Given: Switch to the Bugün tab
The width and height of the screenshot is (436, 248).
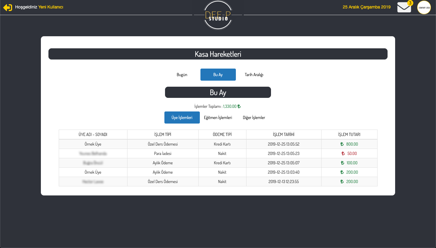Looking at the screenshot, I should (182, 75).
